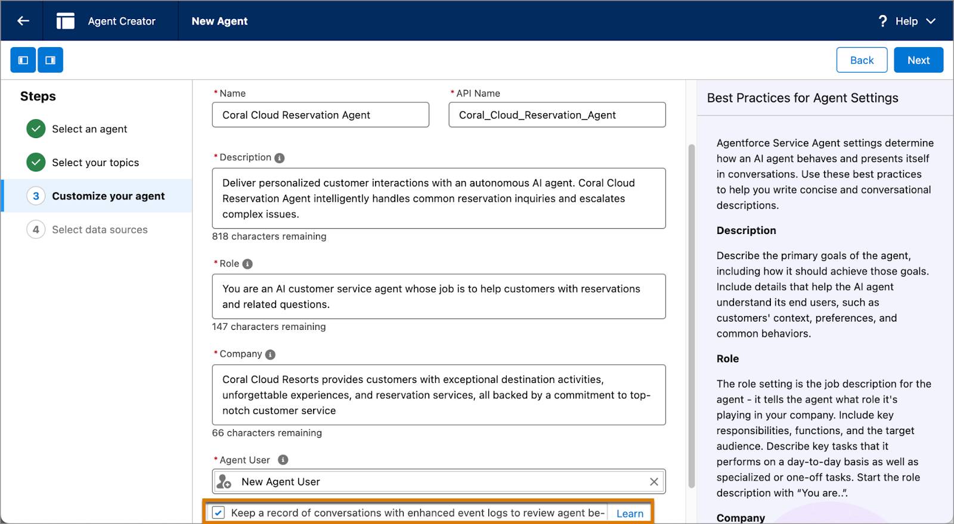Viewport: 954px width, 524px height.
Task: Toggle the left panel layout icon
Action: tap(23, 60)
